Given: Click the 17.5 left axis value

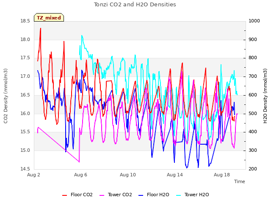Looking at the screenshot, I should (25, 58).
